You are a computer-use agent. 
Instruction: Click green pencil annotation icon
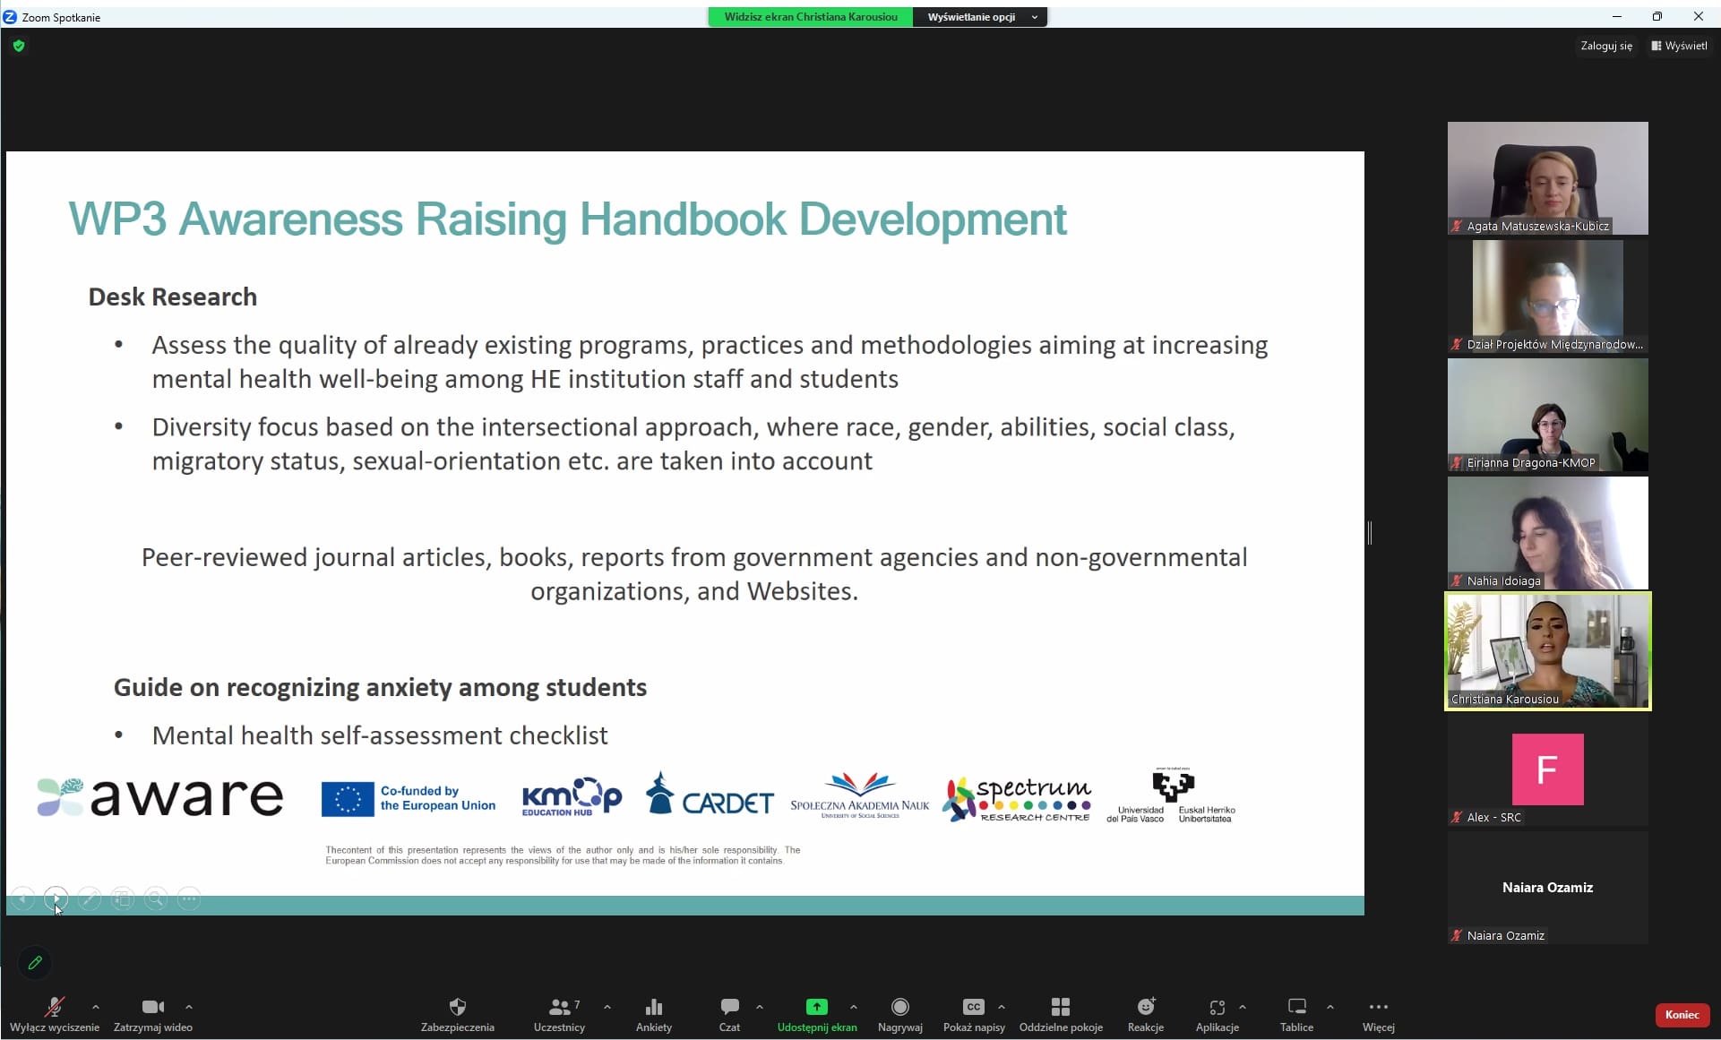pos(35,963)
